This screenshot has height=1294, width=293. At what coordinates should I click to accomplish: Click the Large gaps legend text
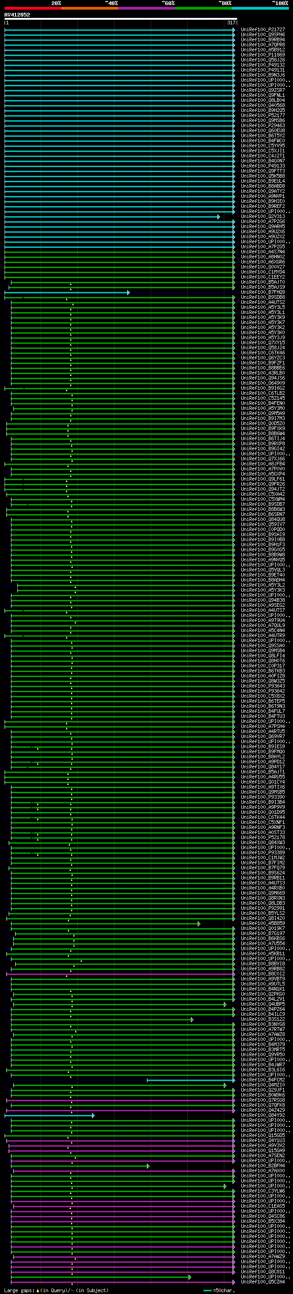pyautogui.click(x=55, y=1290)
